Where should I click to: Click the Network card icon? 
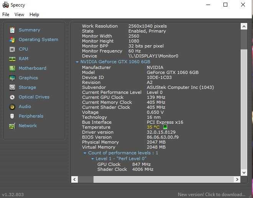click(x=12, y=126)
